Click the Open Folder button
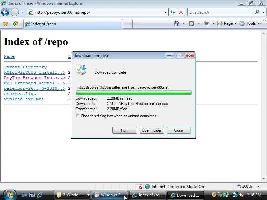Image resolution: width=267 pixels, height=200 pixels. [x=152, y=130]
